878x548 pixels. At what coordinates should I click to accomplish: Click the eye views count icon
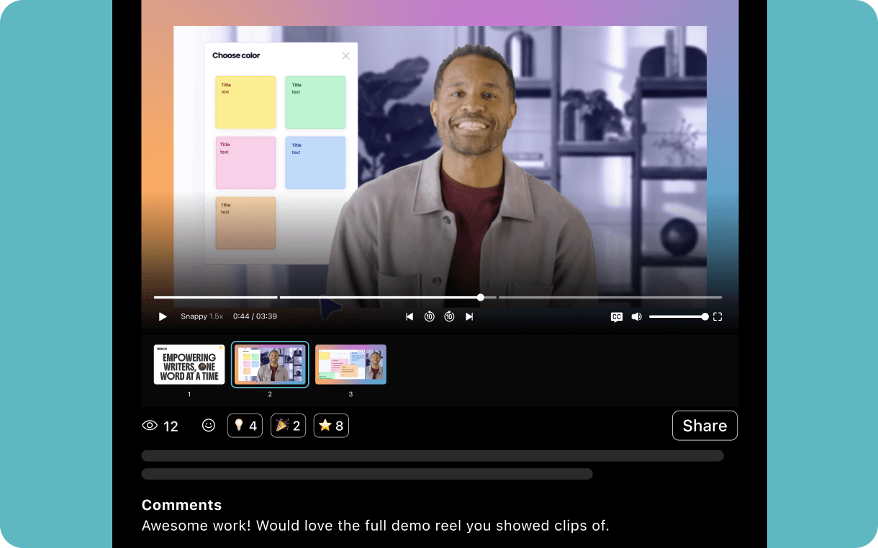150,426
